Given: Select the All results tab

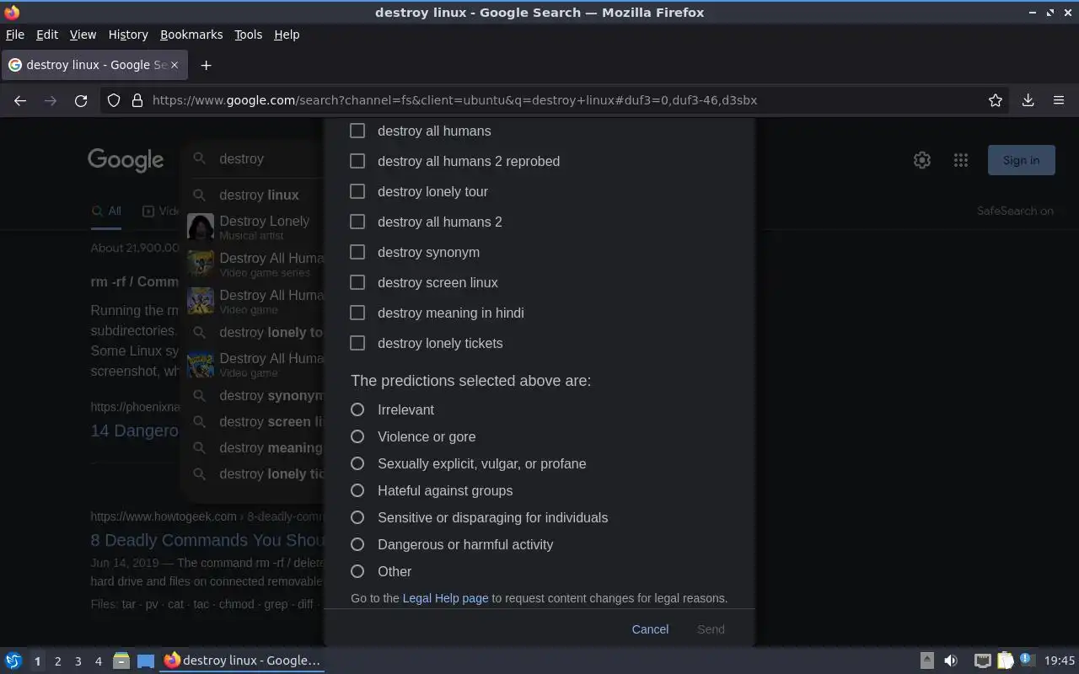Looking at the screenshot, I should point(106,211).
